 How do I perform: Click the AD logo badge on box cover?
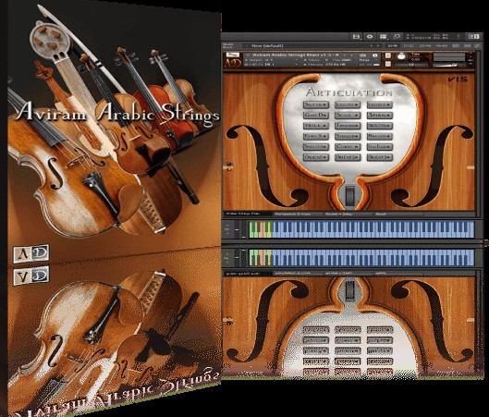31,253
